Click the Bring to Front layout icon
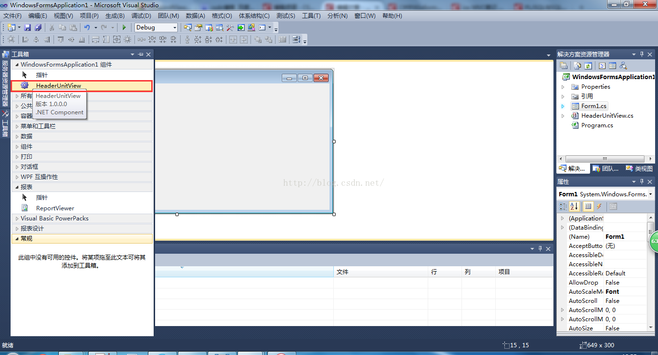Screen dimensions: 658x355 (x=258, y=40)
